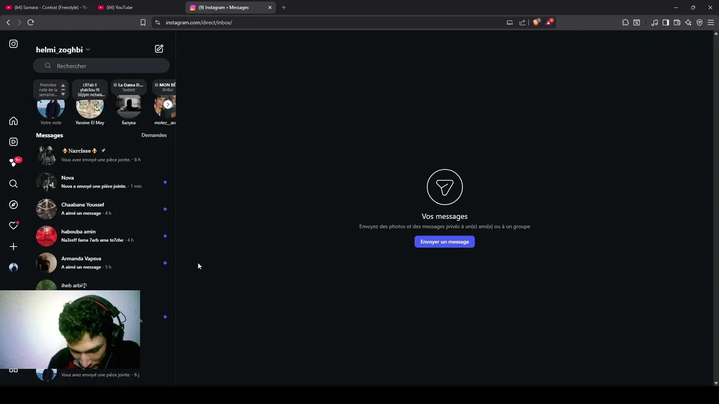
Task: Open Reels from the sidebar
Action: pyautogui.click(x=13, y=142)
